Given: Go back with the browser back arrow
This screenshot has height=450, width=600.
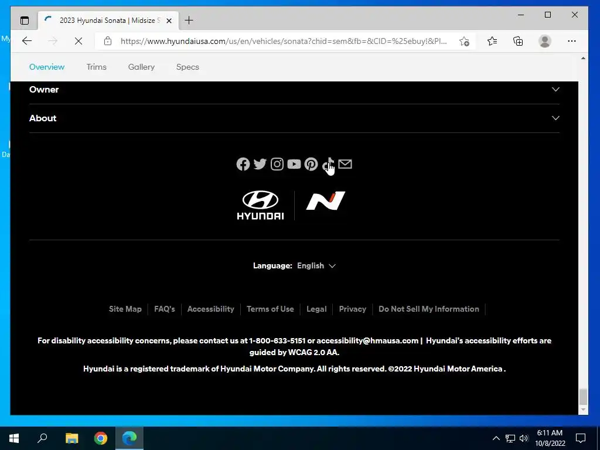Looking at the screenshot, I should coord(27,41).
